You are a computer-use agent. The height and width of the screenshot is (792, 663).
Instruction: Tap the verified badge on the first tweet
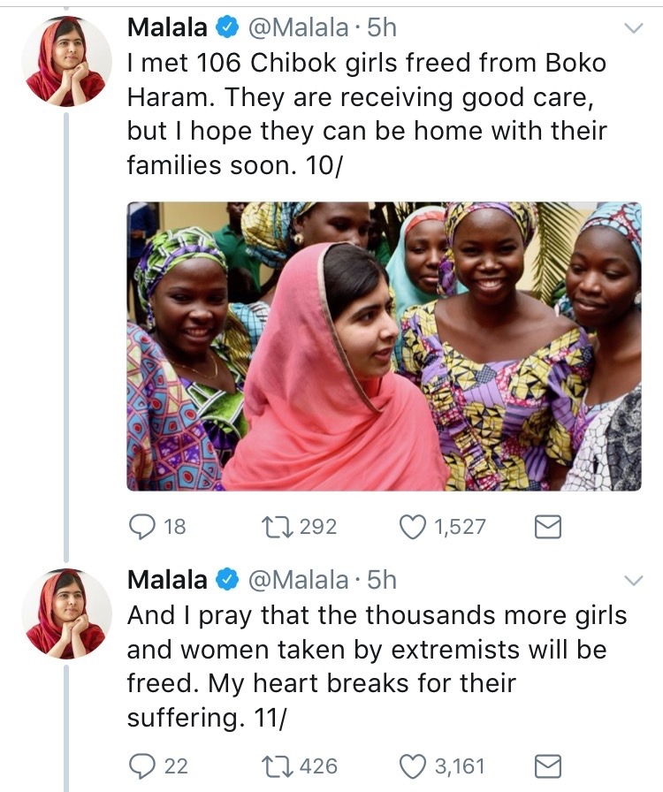227,28
